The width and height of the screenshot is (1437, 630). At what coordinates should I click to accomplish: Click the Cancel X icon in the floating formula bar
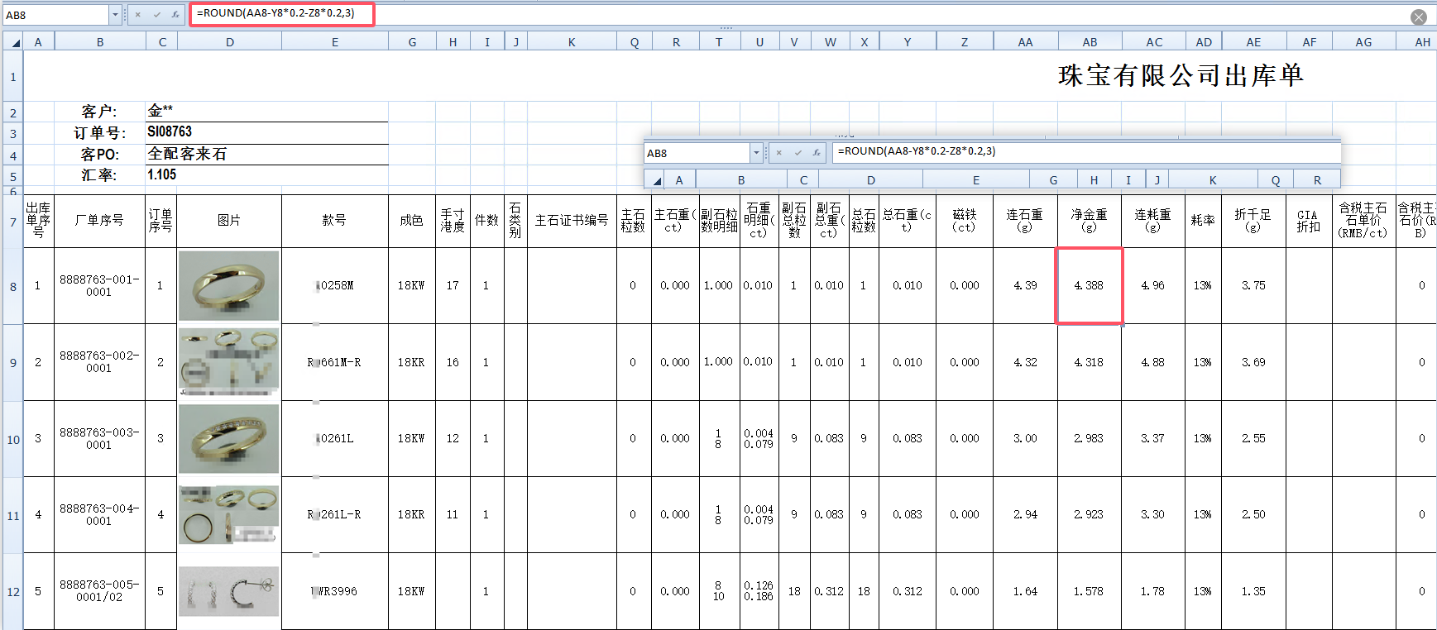click(x=778, y=153)
